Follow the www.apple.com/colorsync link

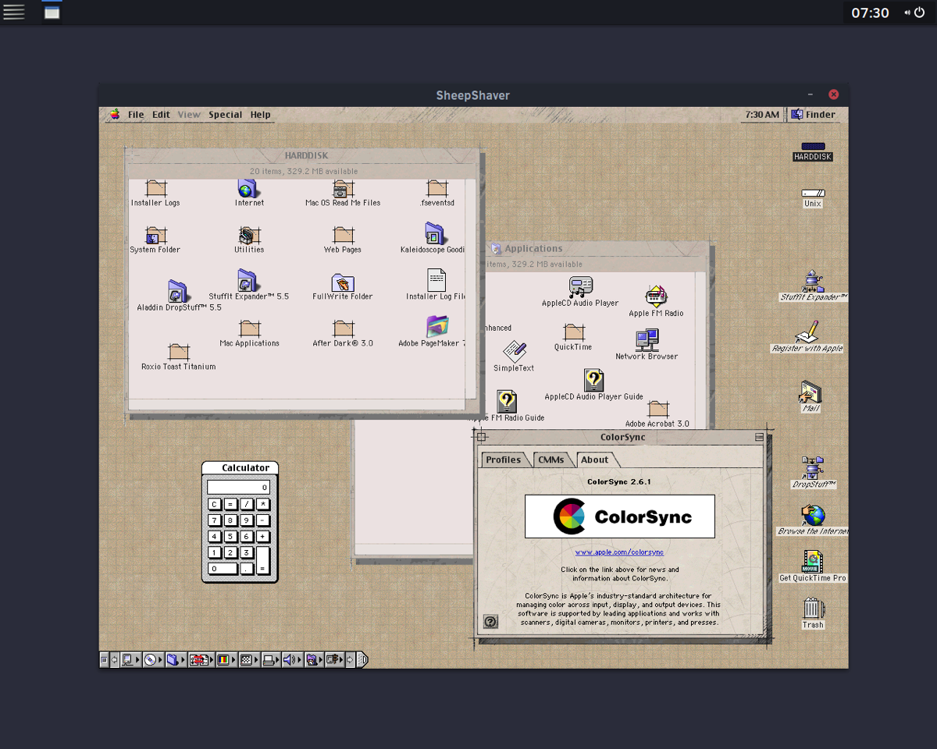(x=619, y=552)
